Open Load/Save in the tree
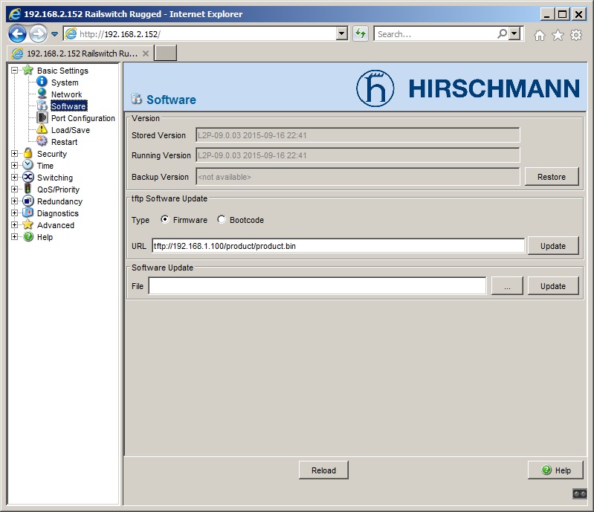The height and width of the screenshot is (512, 594). 71,130
